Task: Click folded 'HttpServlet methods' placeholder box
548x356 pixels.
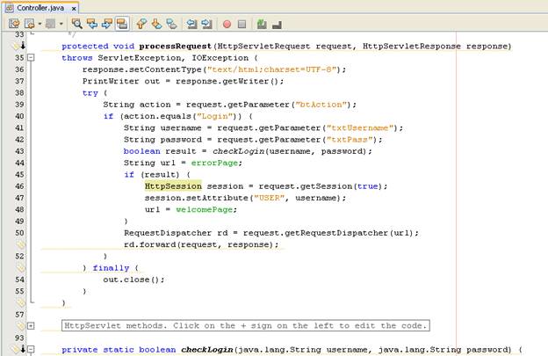Action: click(x=246, y=325)
